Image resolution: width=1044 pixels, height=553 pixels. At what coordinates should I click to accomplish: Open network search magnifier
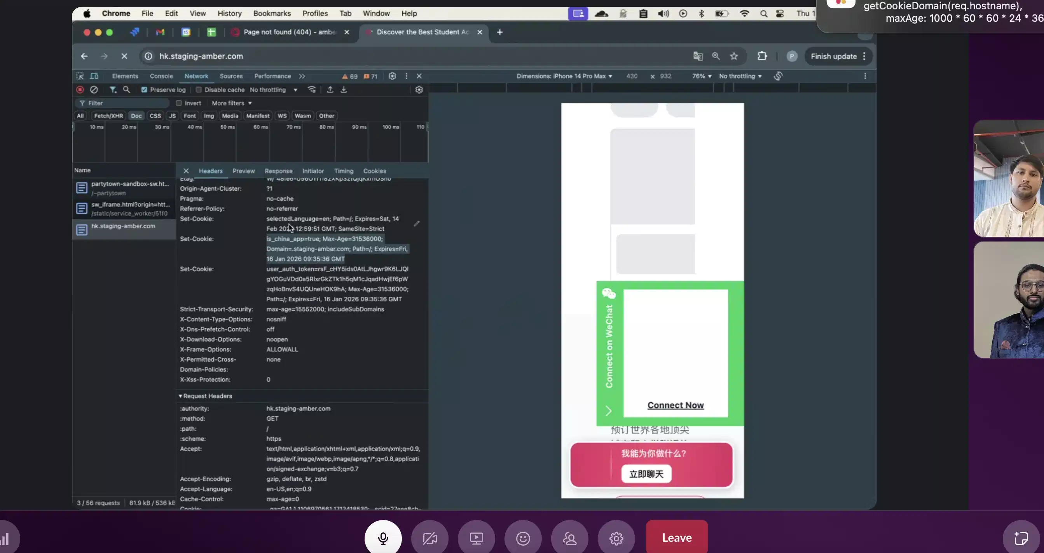(126, 89)
